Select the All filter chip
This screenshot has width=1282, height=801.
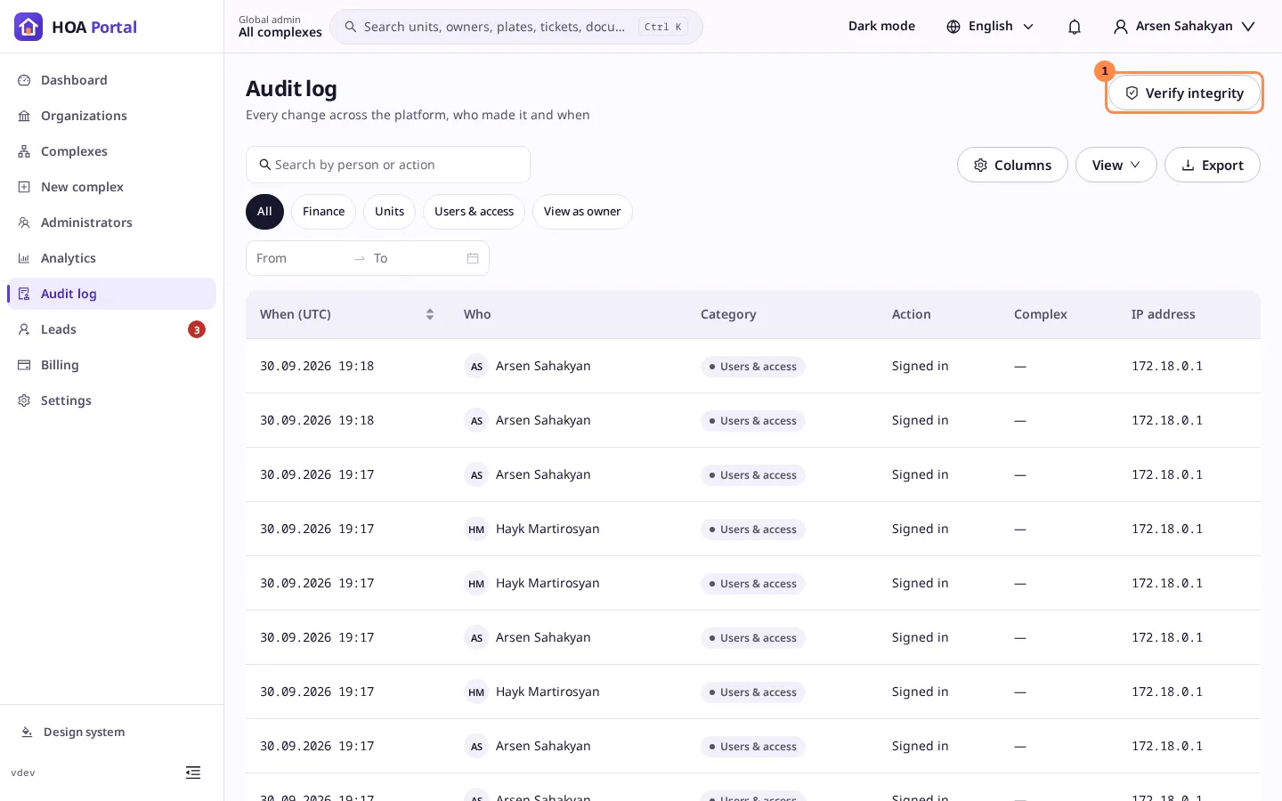(x=264, y=212)
